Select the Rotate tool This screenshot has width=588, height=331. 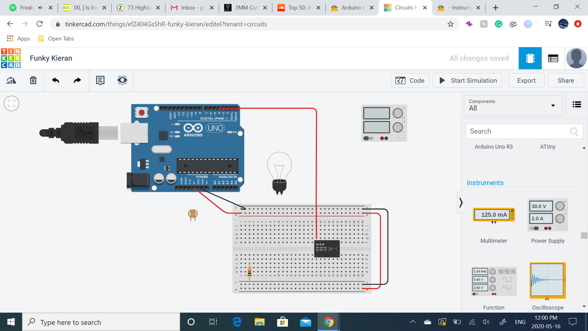[x=11, y=80]
